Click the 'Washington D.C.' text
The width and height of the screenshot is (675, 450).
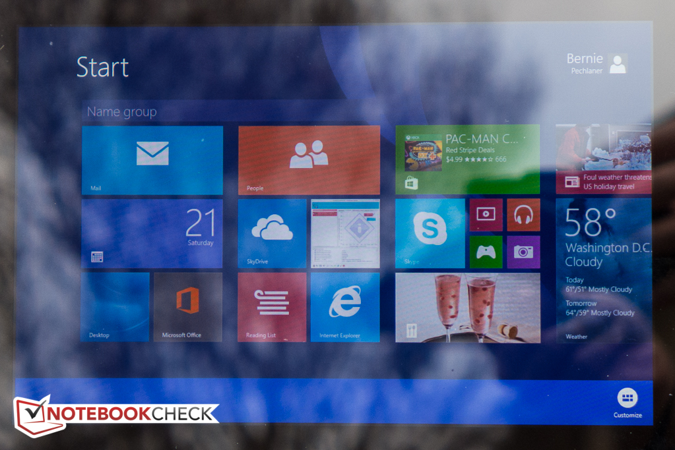click(608, 248)
